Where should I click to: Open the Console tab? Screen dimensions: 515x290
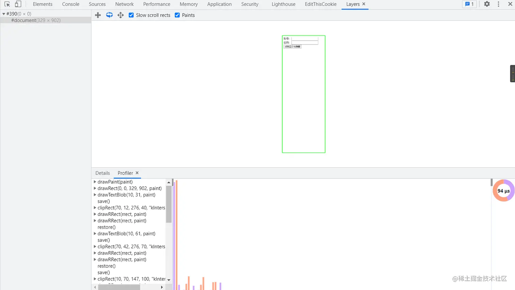click(71, 4)
